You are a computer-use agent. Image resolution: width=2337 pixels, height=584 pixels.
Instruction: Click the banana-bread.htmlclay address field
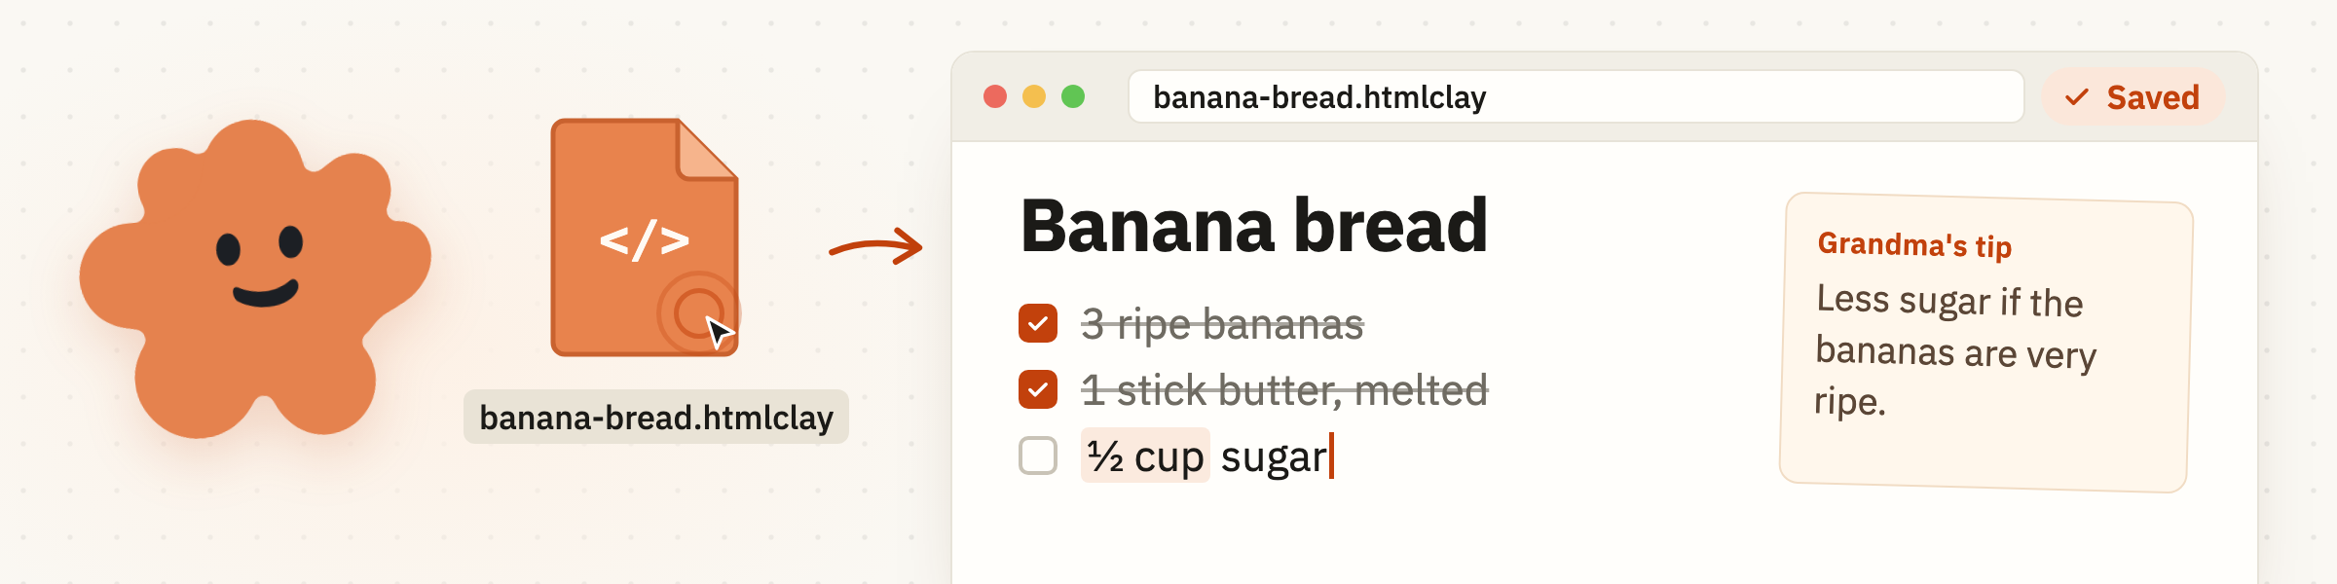pyautogui.click(x=1576, y=96)
